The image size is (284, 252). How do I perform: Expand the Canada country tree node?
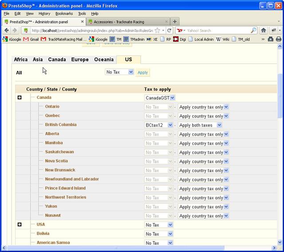click(20, 98)
